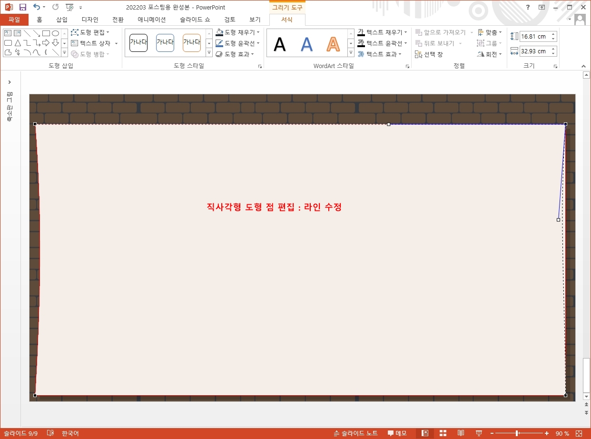591x439 pixels.
Task: Open 텍스트 윤곽선 dropdown
Action: [383, 43]
